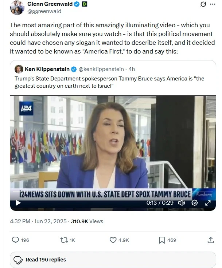Image resolution: width=222 pixels, height=268 pixels.
Task: Mute the video with the speaker icon
Action: point(182,203)
